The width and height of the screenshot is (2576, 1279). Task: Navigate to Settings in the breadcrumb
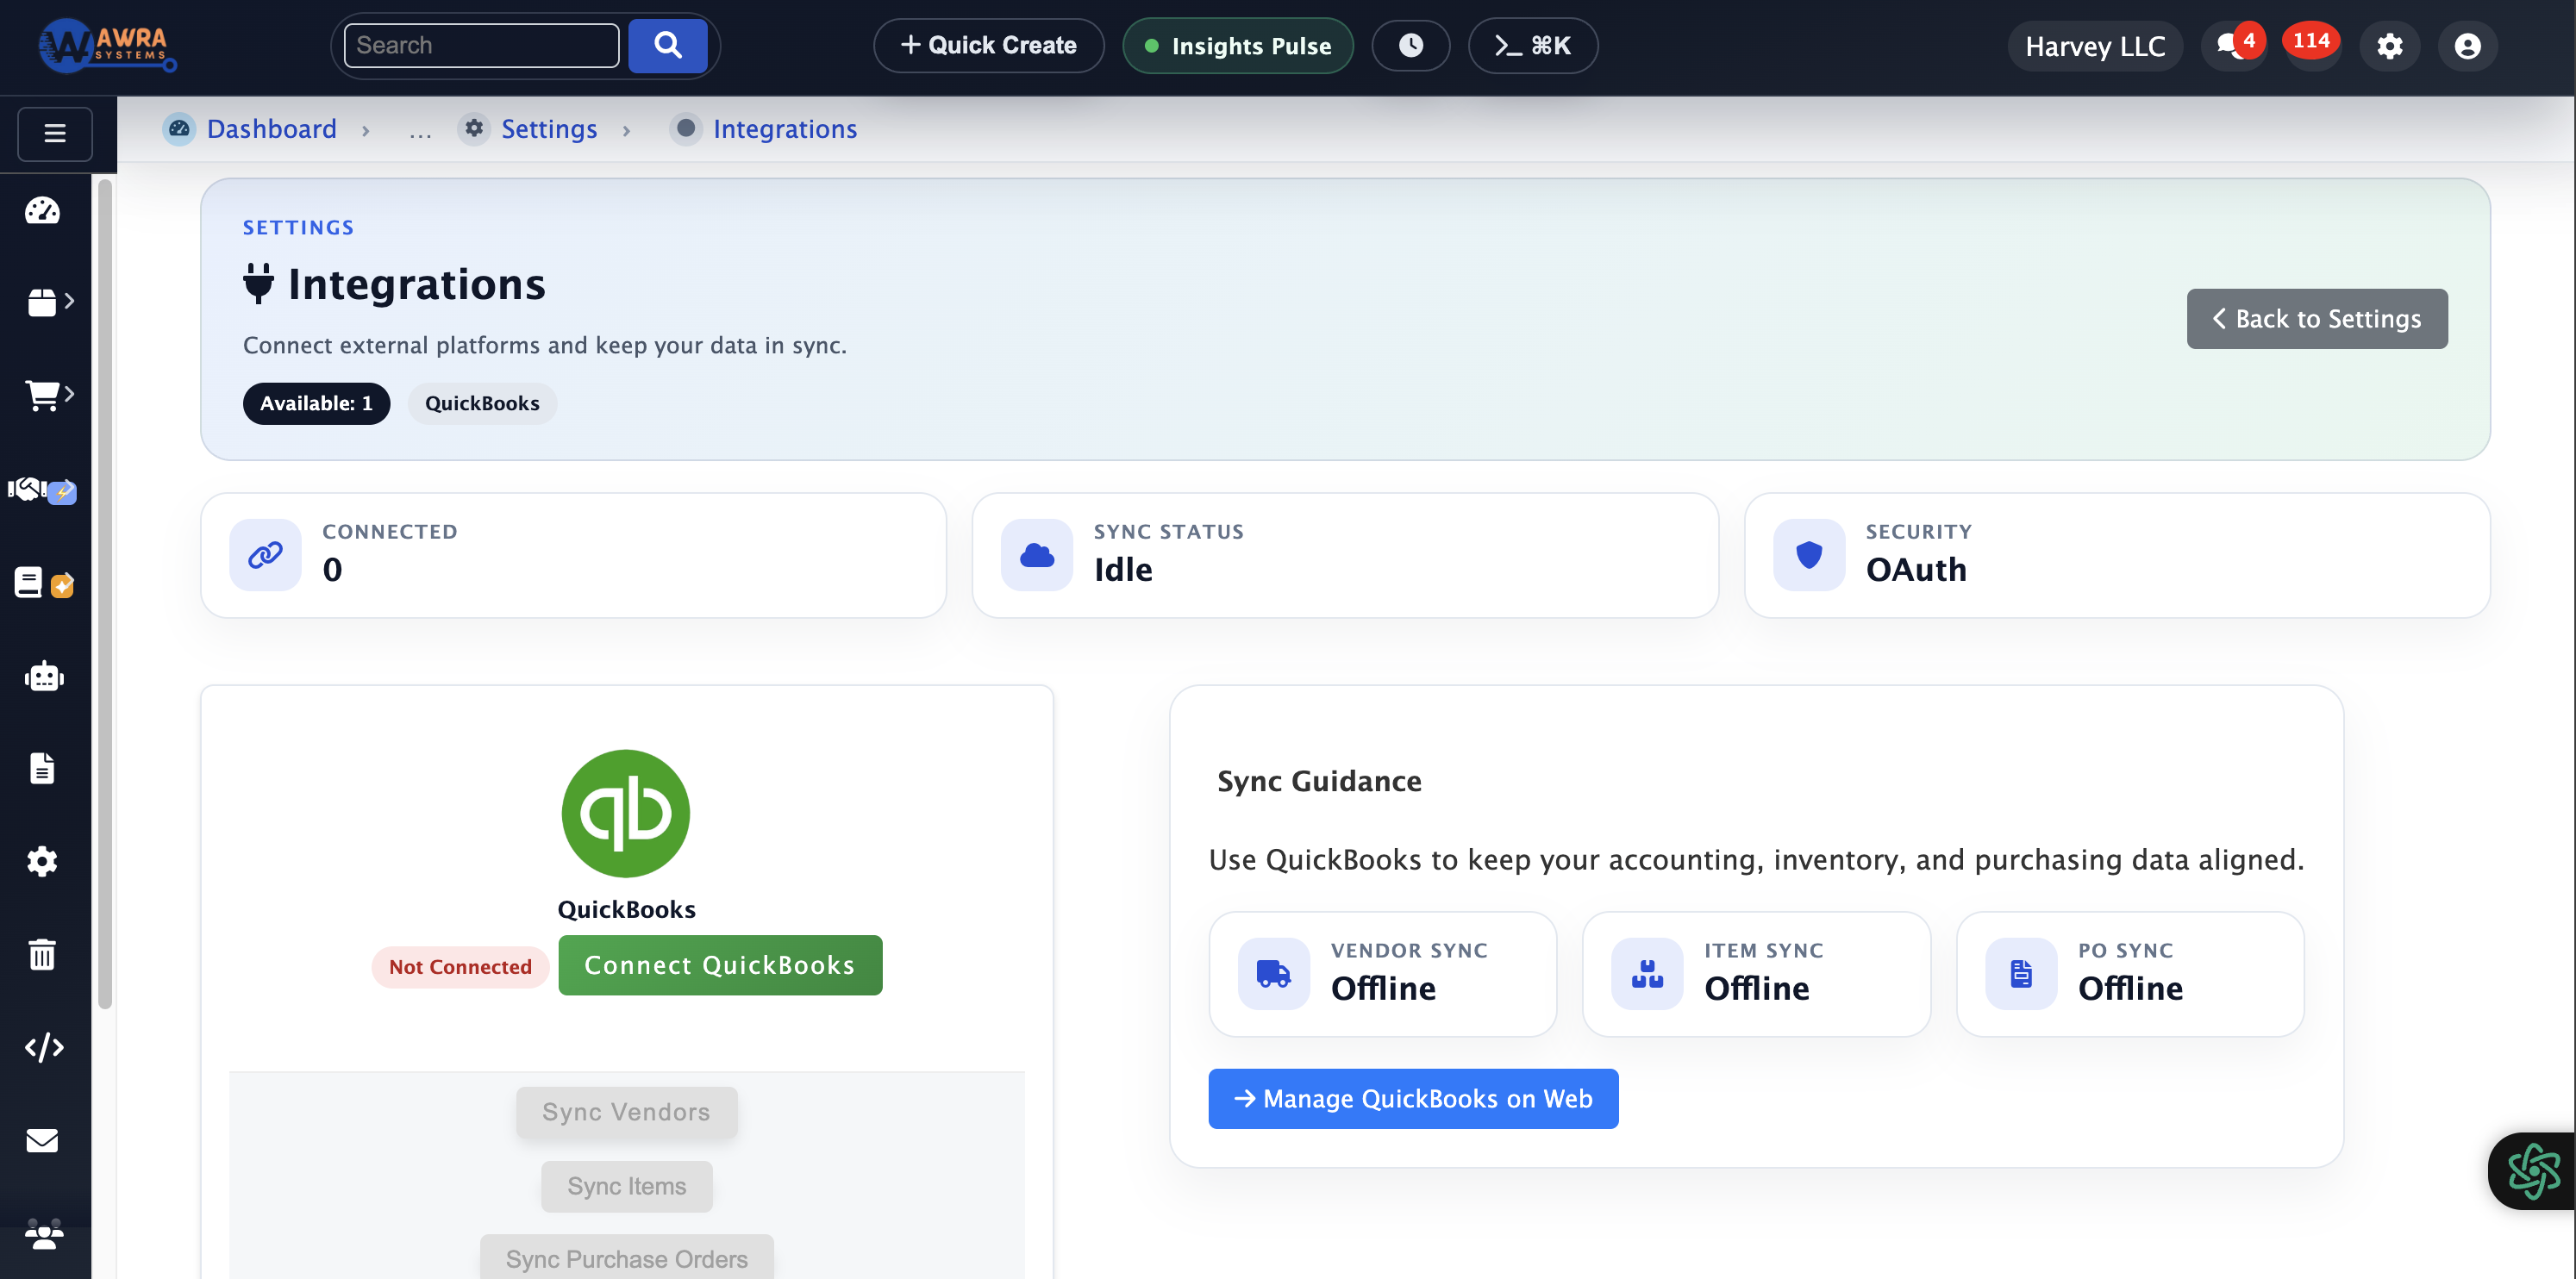click(x=548, y=129)
